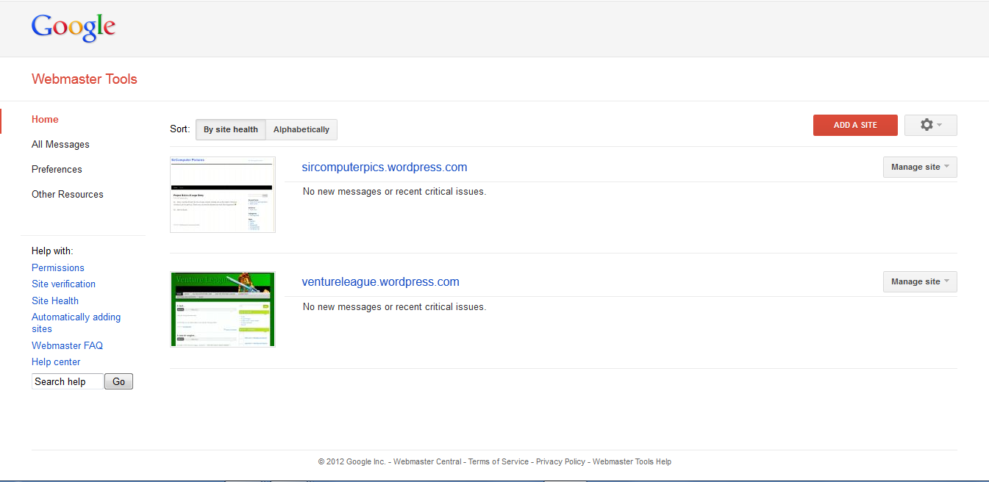Viewport: 989px width, 482px height.
Task: Open Other Resources
Action: point(67,194)
